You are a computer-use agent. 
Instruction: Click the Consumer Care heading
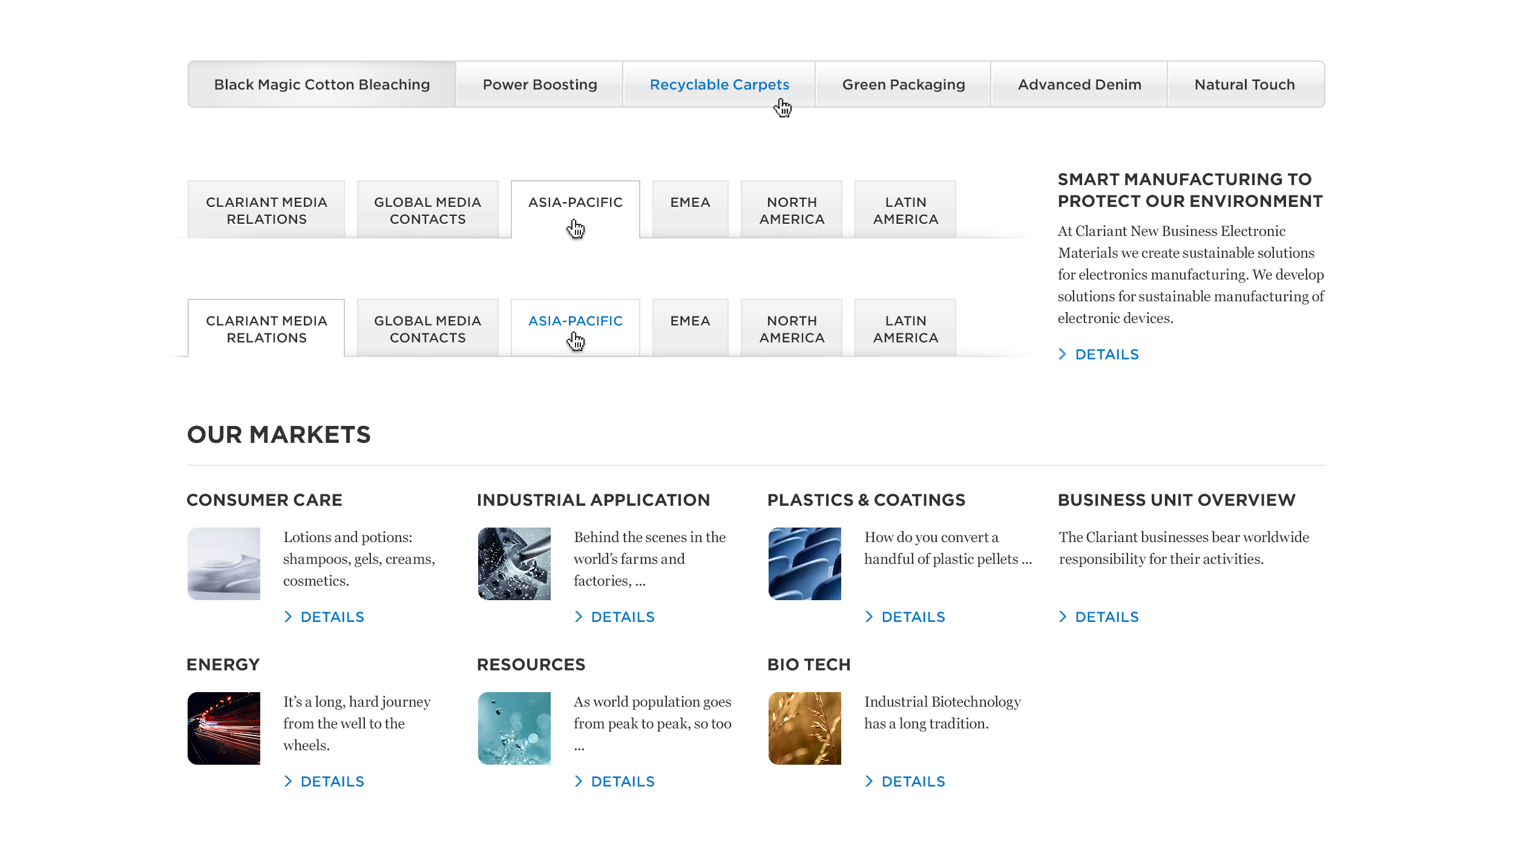264,500
